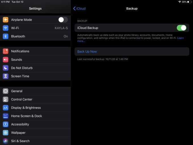Open Accessibility settings
This screenshot has height=145, width=193.
click(35, 124)
